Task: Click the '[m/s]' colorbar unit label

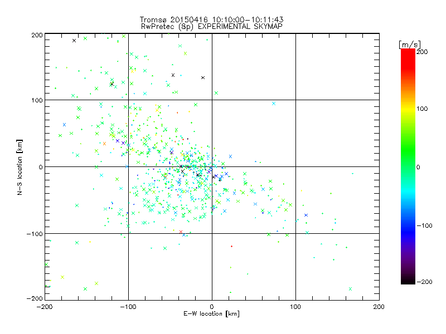Action: click(x=409, y=45)
